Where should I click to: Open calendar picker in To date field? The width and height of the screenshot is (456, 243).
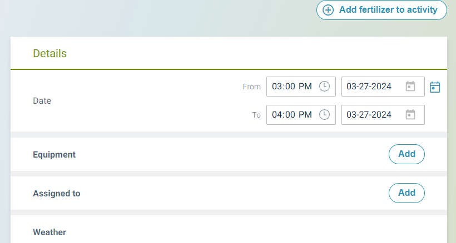click(410, 115)
